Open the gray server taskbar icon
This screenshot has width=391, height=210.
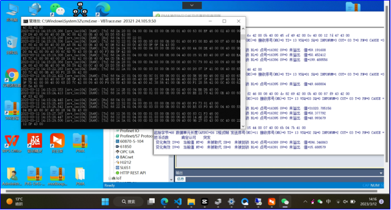click(218, 202)
